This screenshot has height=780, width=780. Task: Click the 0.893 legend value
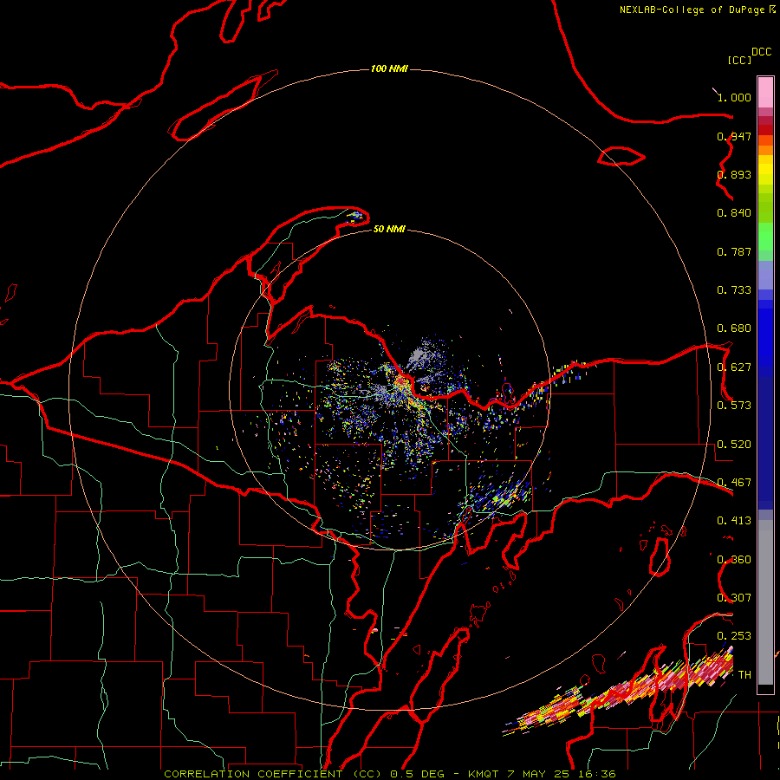[x=734, y=174]
